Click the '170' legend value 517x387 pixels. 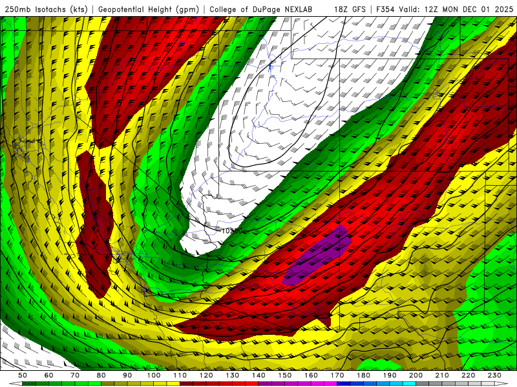(337, 375)
